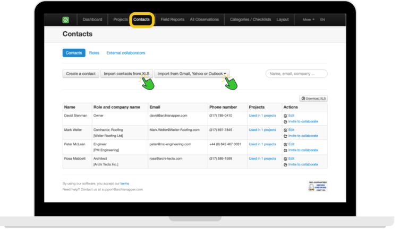The height and width of the screenshot is (229, 408).
Task: Click the edit icon for David Stenman
Action: [285, 115]
